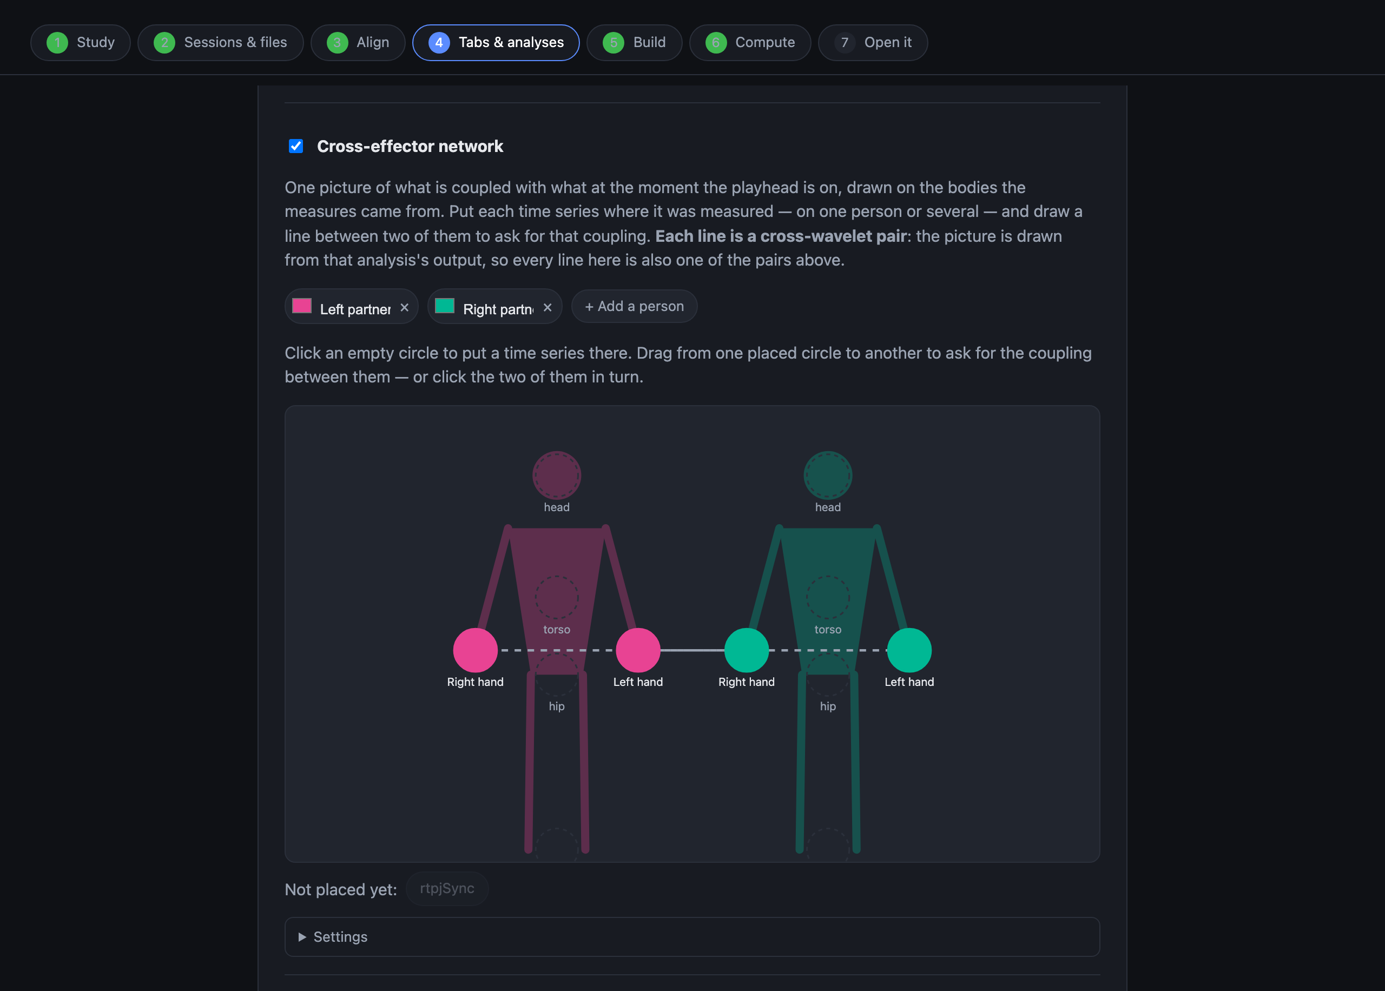Select the teal figure's empty hip circle
This screenshot has width=1385, height=991.
point(828,675)
